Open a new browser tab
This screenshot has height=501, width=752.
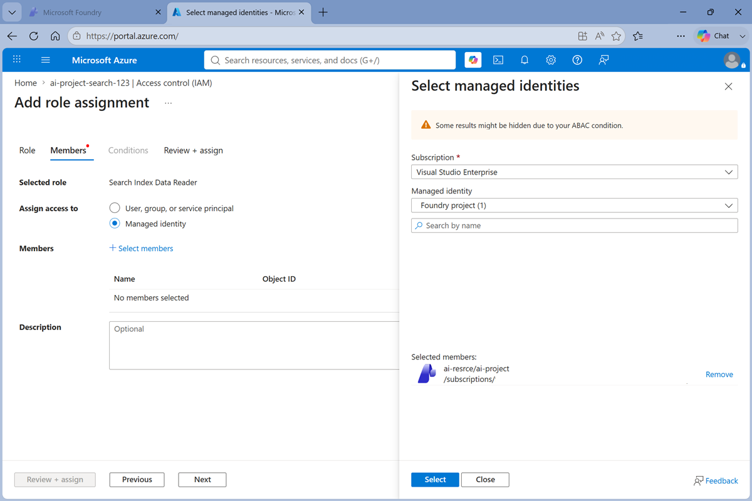tap(323, 13)
